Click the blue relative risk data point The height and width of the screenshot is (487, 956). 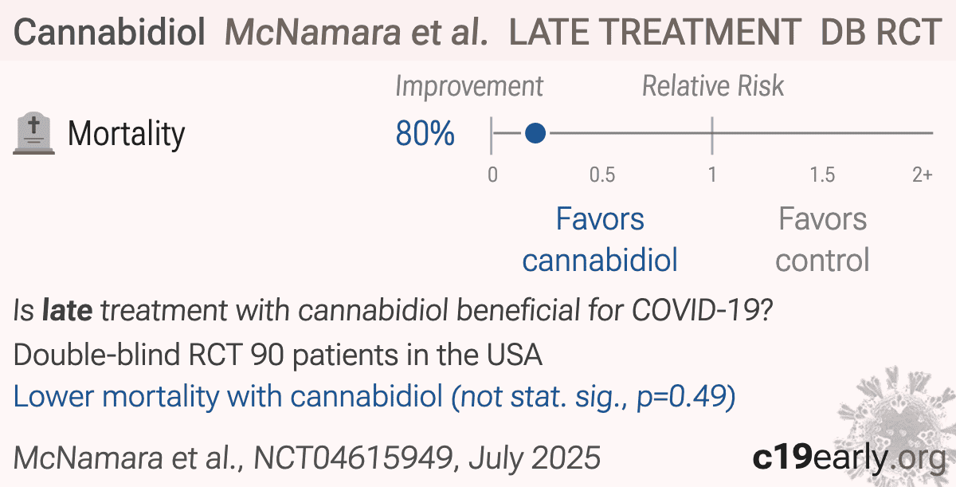tap(535, 133)
